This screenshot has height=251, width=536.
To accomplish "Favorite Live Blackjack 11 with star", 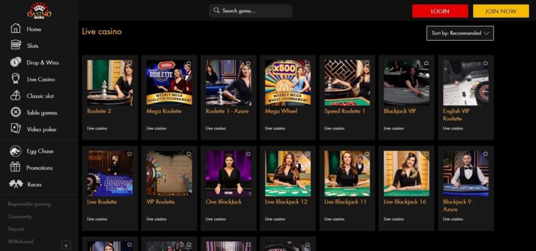I will [367, 154].
